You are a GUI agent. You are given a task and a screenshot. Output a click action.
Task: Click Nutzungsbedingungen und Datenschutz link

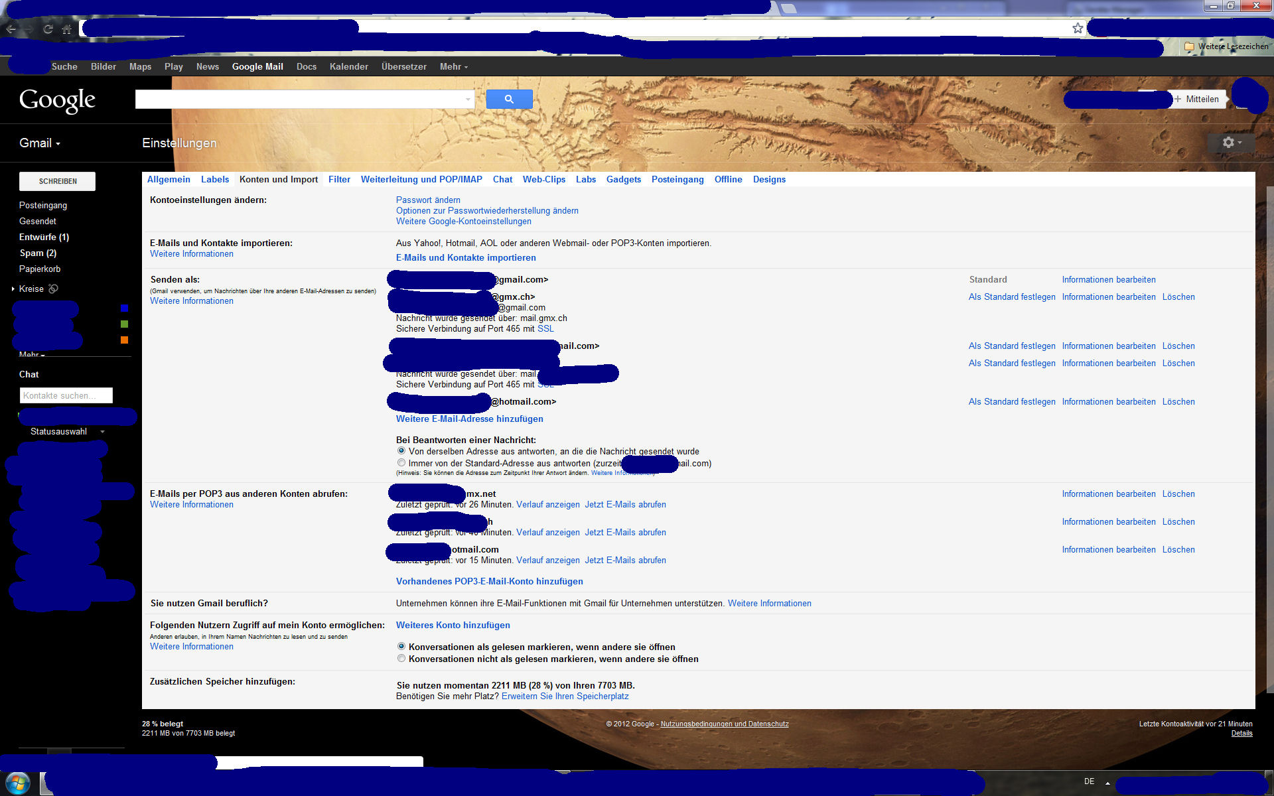point(725,724)
